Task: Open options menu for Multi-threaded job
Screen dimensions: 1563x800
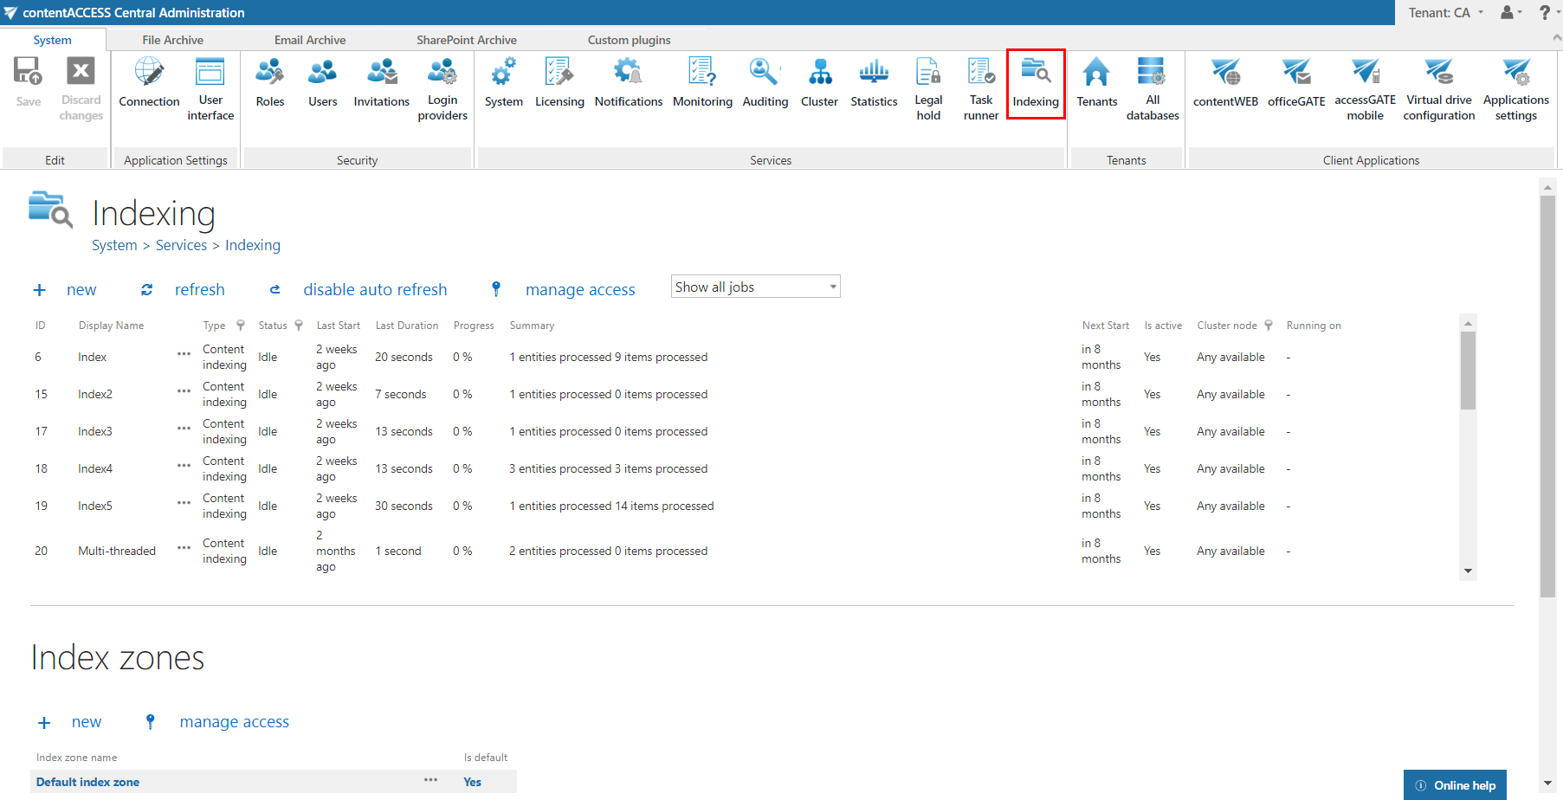Action: tap(184, 548)
